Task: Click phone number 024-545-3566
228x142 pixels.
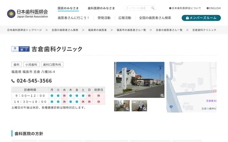Action: tap(34, 81)
